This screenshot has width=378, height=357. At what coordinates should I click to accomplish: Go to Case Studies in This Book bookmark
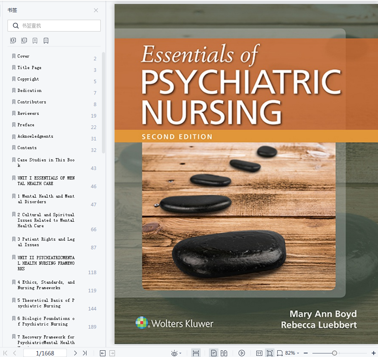pos(46,163)
